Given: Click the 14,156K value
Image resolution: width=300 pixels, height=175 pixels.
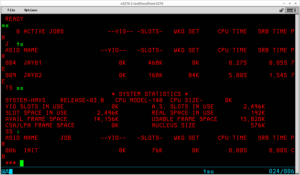Looking at the screenshot, I should click(x=106, y=119).
